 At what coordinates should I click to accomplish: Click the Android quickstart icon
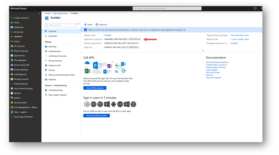tap(113, 104)
